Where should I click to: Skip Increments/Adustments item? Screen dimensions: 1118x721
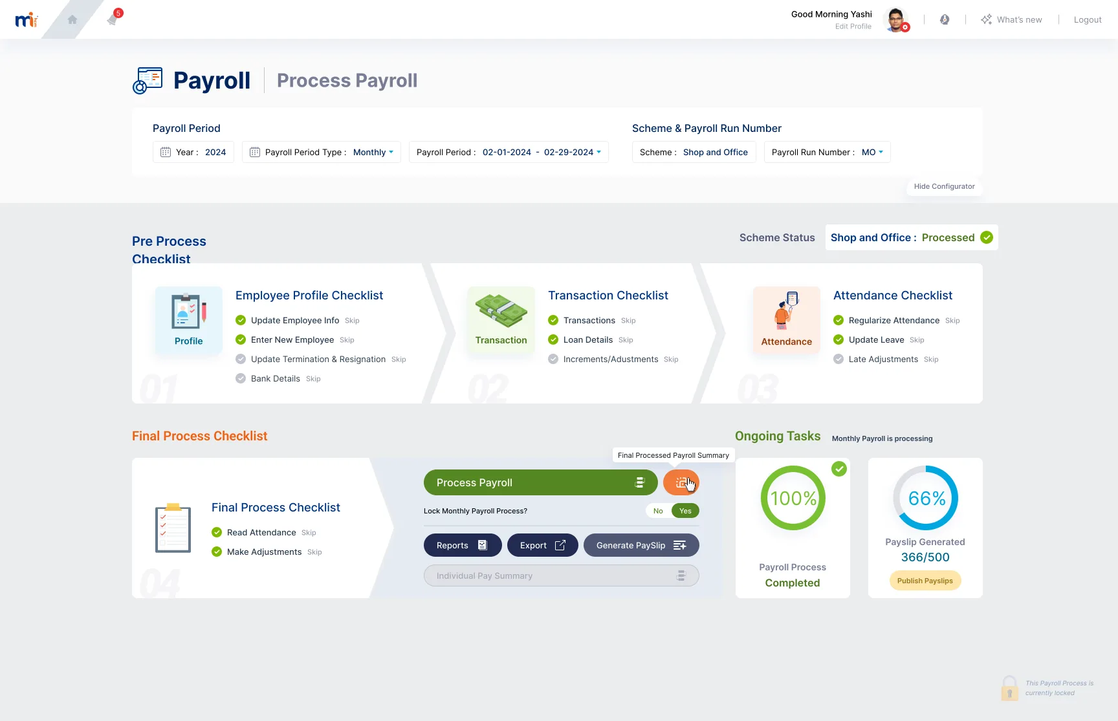point(671,360)
